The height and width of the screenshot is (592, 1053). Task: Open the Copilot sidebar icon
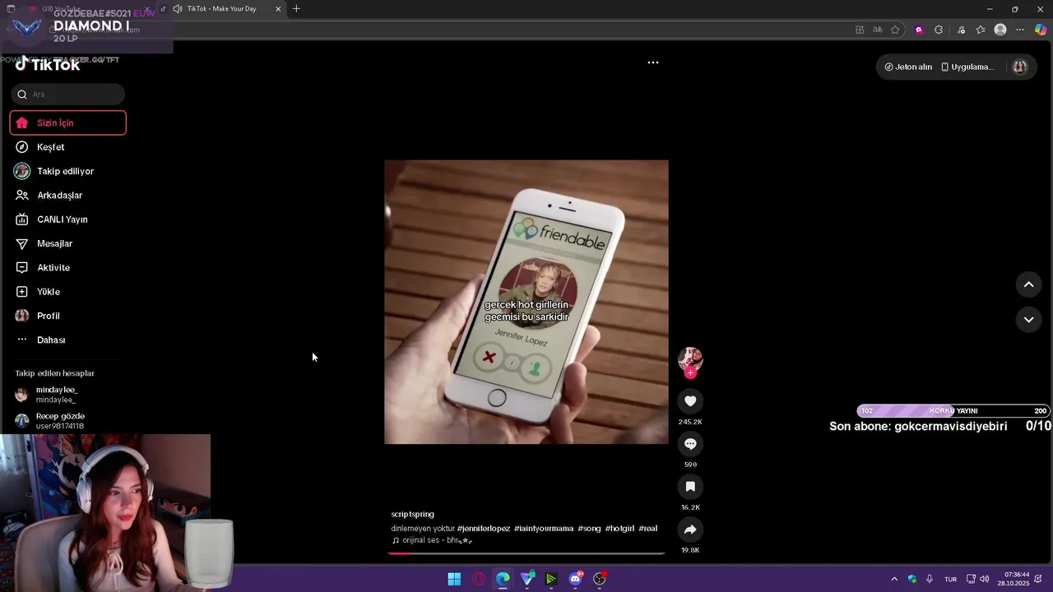tap(1041, 30)
